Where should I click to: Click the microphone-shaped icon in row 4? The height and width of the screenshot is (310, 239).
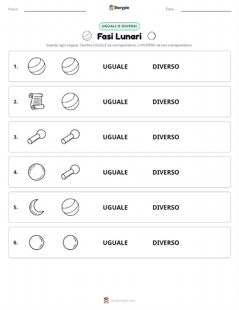tap(70, 172)
